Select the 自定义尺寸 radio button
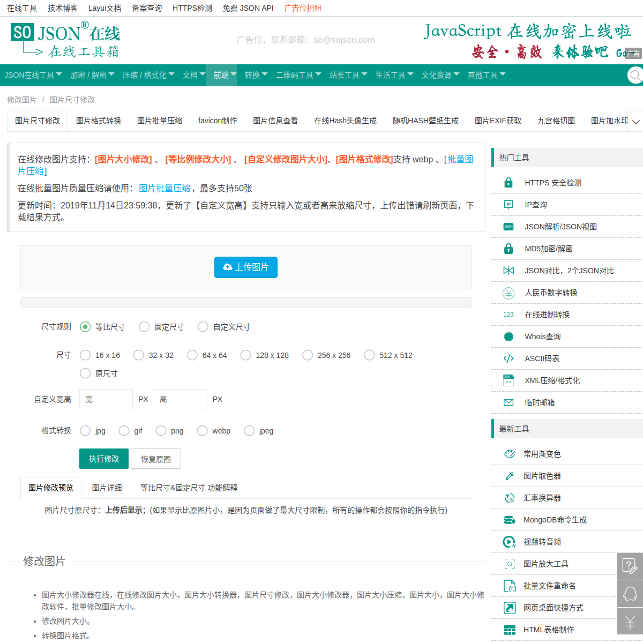Image resolution: width=643 pixels, height=643 pixels. [x=203, y=327]
